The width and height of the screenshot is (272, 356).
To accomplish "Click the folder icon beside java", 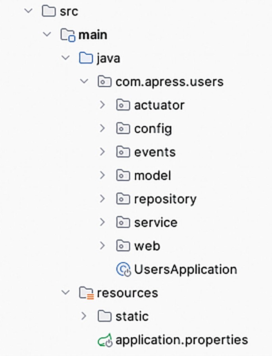I will point(86,58).
